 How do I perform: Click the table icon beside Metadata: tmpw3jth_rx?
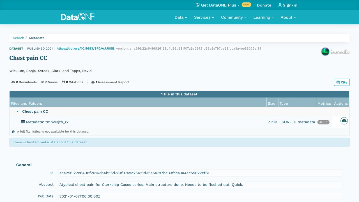23,122
